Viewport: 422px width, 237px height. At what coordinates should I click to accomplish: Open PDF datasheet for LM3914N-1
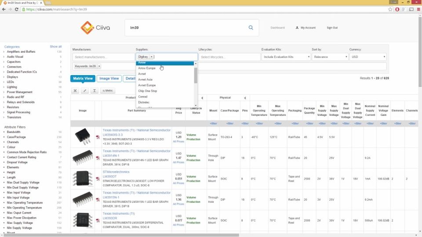tap(98, 158)
